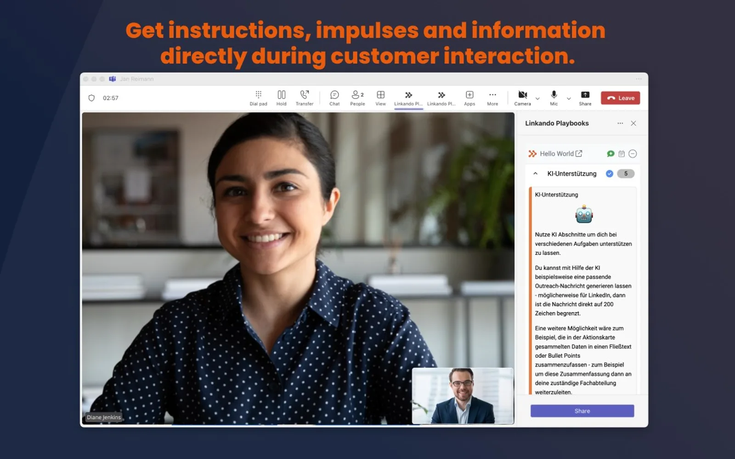The height and width of the screenshot is (459, 735).
Task: Leave the call
Action: point(620,98)
